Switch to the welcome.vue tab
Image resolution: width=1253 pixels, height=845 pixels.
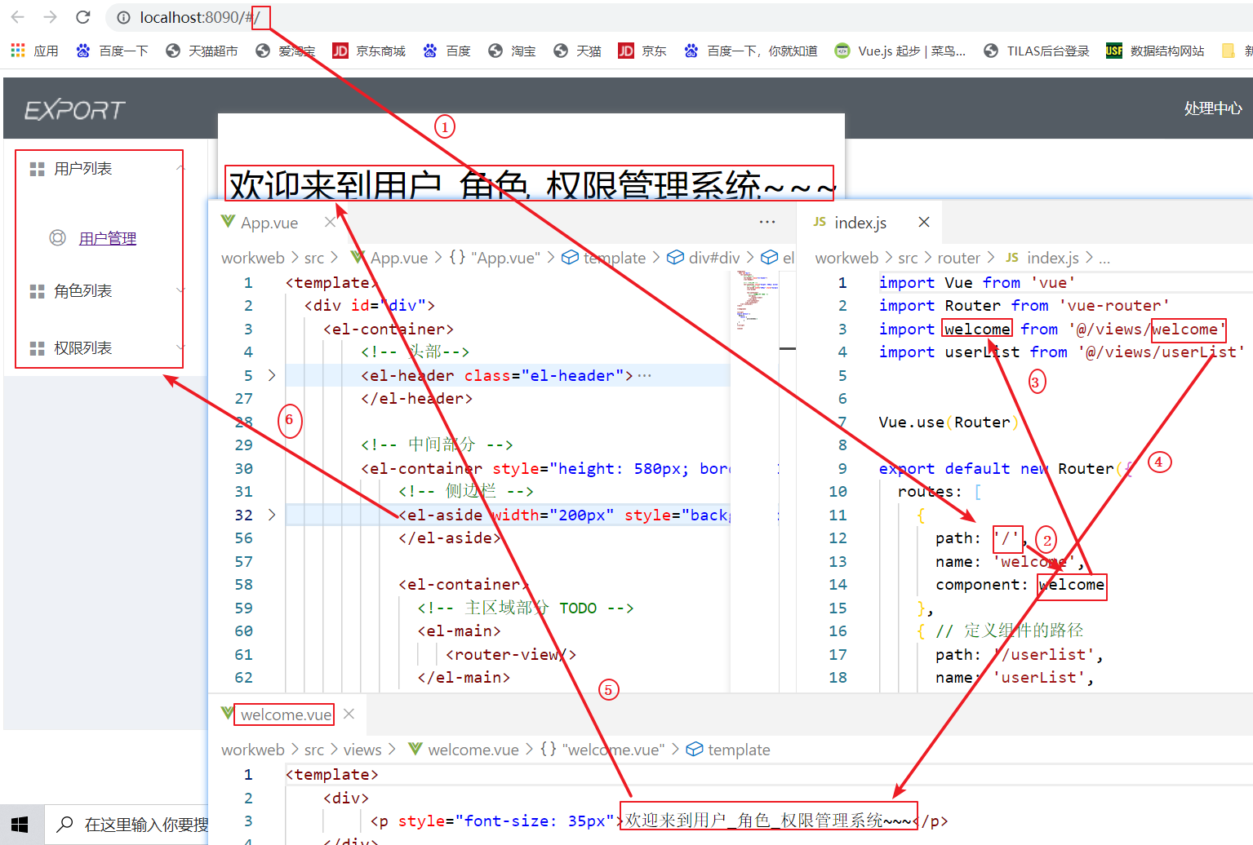point(284,714)
